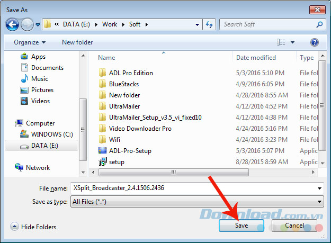Click the file list scroll right arrow
This screenshot has height=243, width=331.
click(x=314, y=172)
